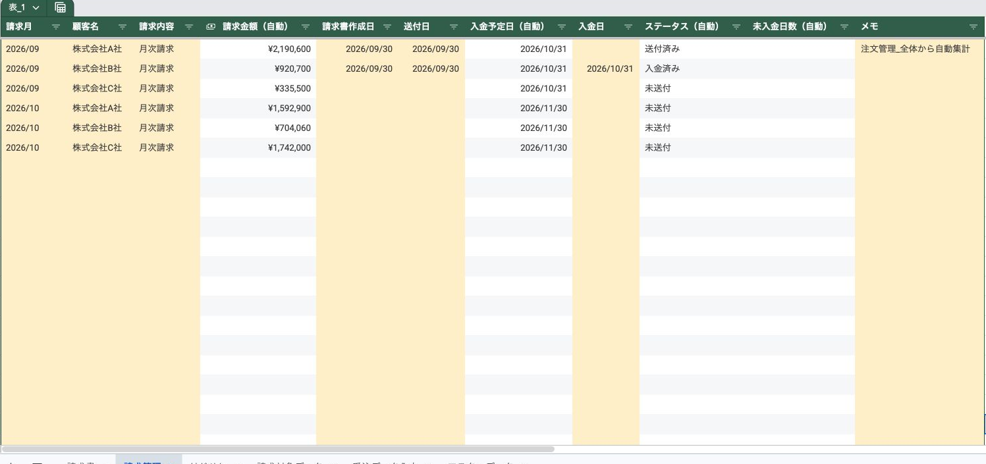Select the 請求月 column header label
Viewport: 986px width, 464px height.
pyautogui.click(x=18, y=27)
